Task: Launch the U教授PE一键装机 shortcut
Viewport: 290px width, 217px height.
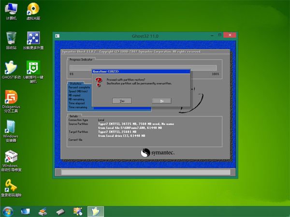Action: pos(33,72)
